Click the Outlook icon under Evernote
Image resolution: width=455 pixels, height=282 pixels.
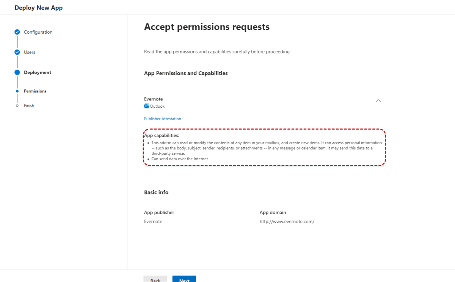[x=146, y=107]
